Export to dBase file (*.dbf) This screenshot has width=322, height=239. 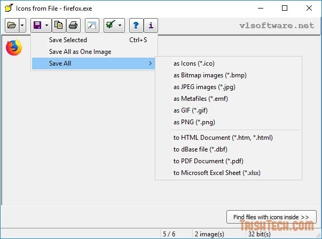click(229, 149)
